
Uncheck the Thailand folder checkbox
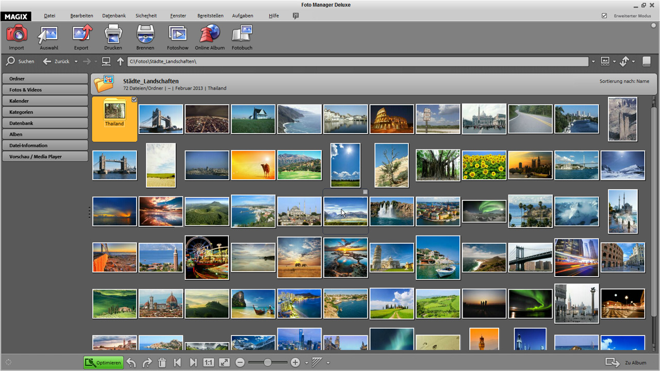coord(134,99)
